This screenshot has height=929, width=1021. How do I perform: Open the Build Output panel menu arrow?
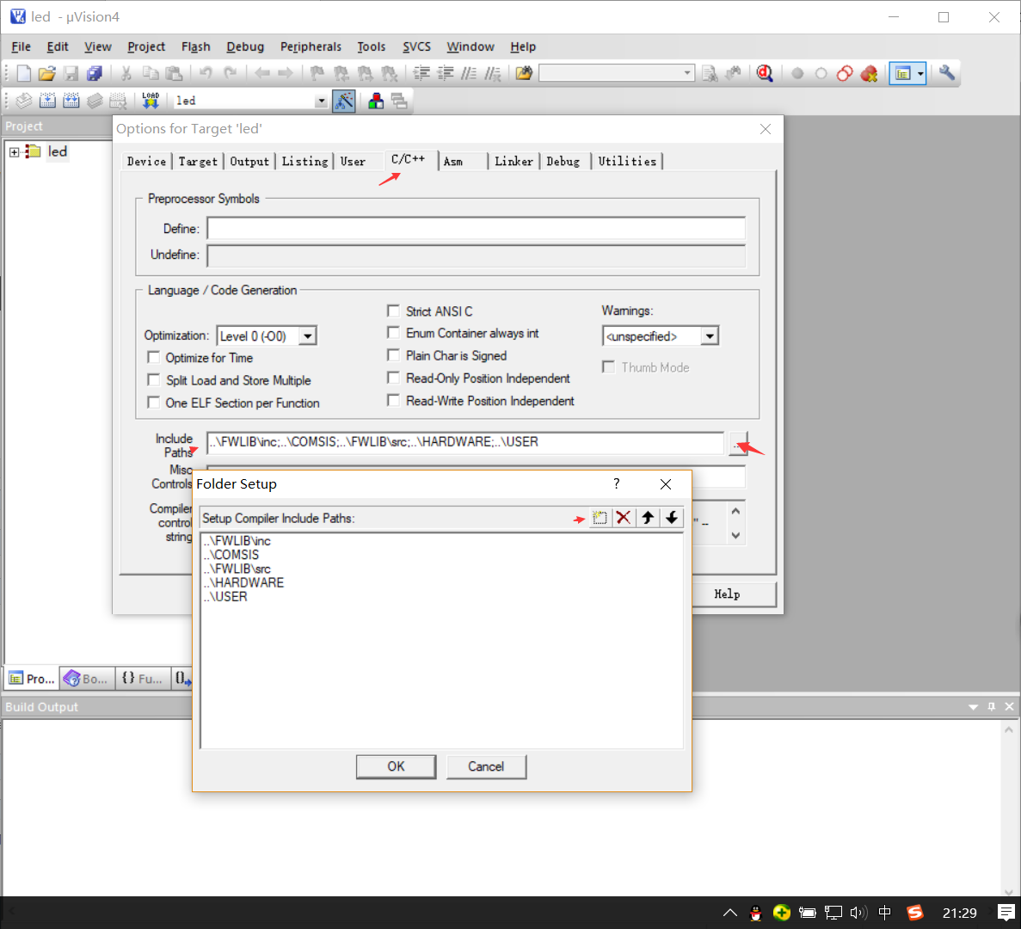(973, 707)
